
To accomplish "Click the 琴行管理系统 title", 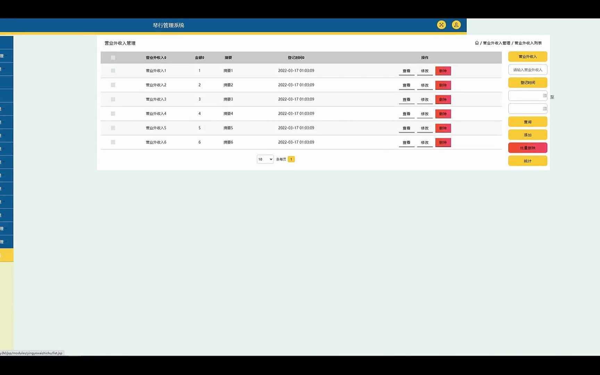I will pos(168,25).
